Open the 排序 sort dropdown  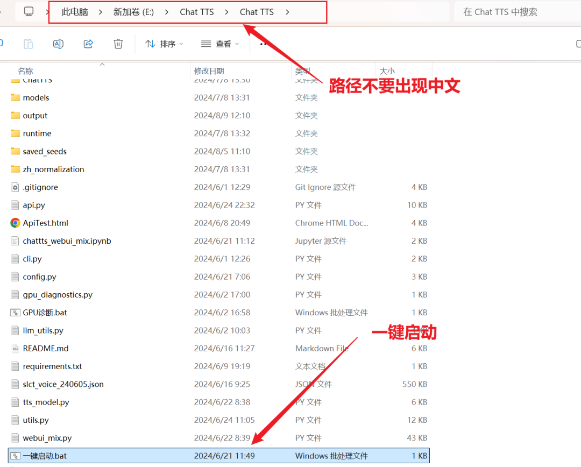[x=164, y=44]
